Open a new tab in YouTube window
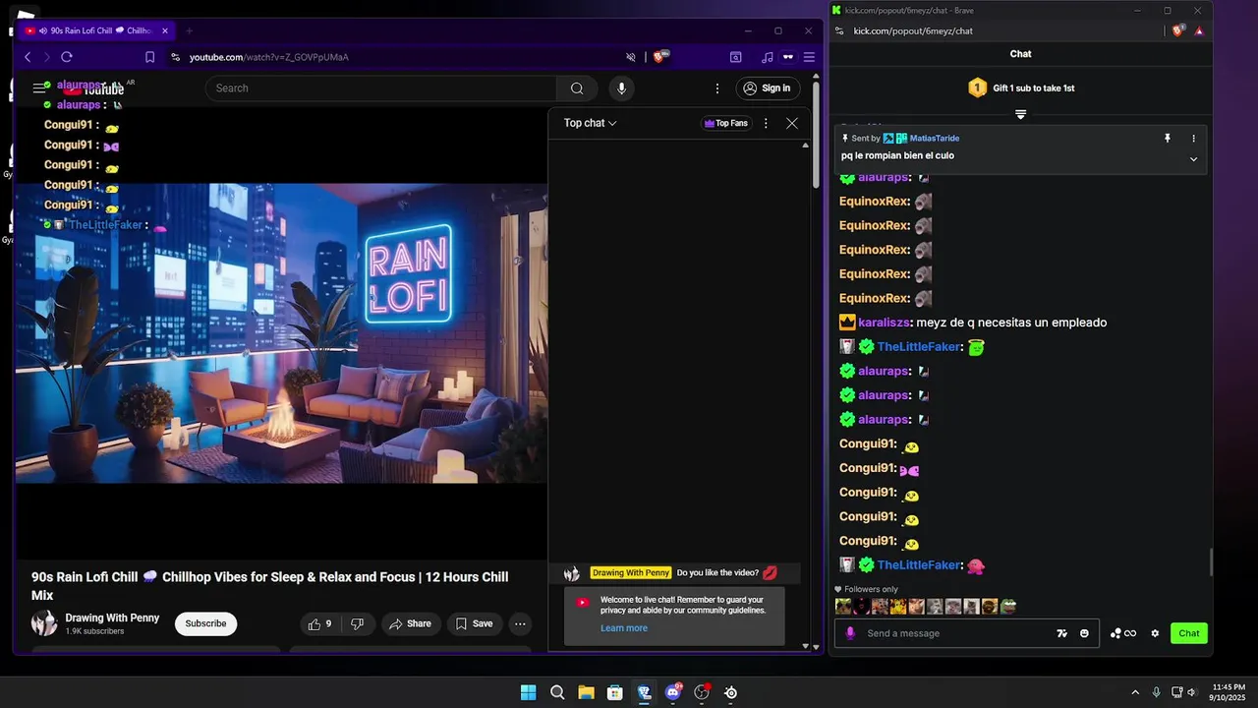Viewport: 1258px width, 708px height. pos(190,30)
